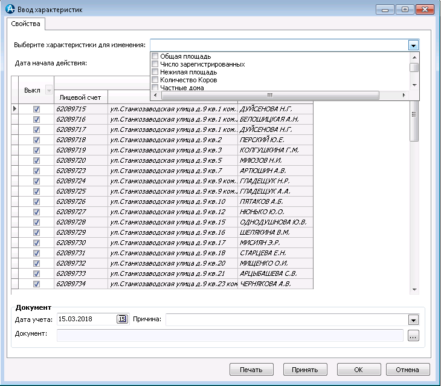This screenshot has height=386, width=441.
Task: Open the calendar picker for Дата учета
Action: tap(122, 319)
